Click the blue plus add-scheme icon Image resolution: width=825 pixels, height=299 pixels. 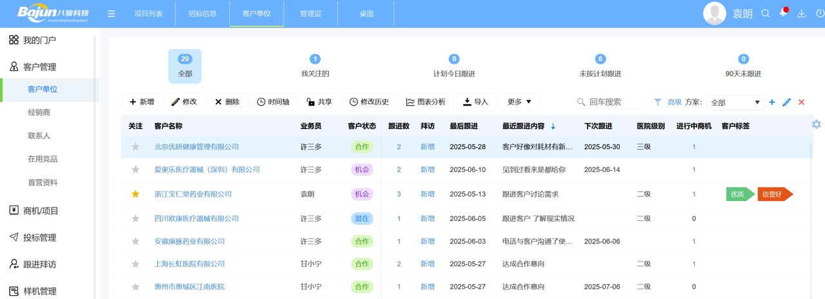point(772,102)
